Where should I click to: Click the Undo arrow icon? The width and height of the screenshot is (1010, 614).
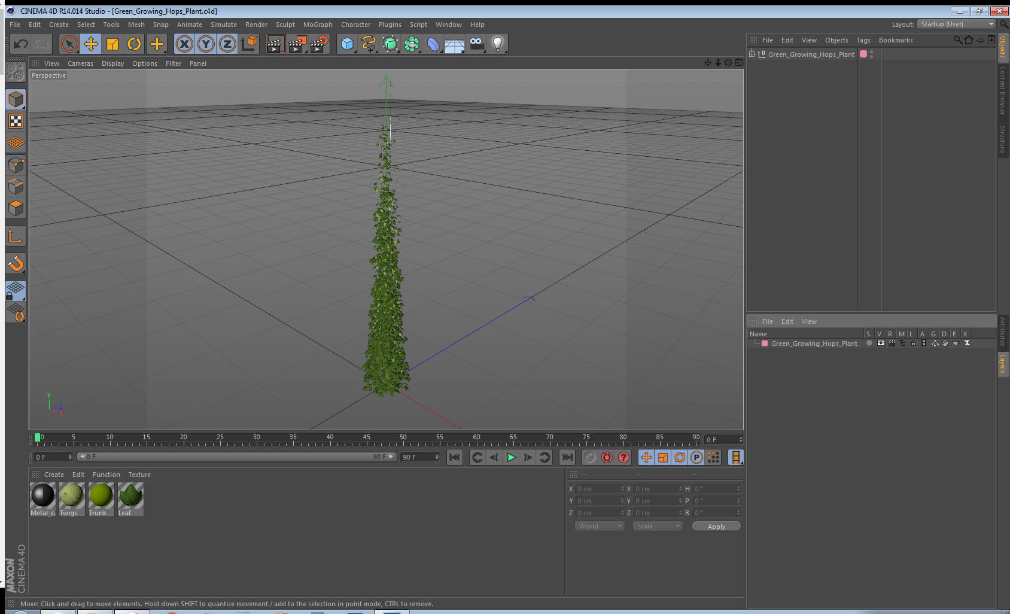(21, 44)
